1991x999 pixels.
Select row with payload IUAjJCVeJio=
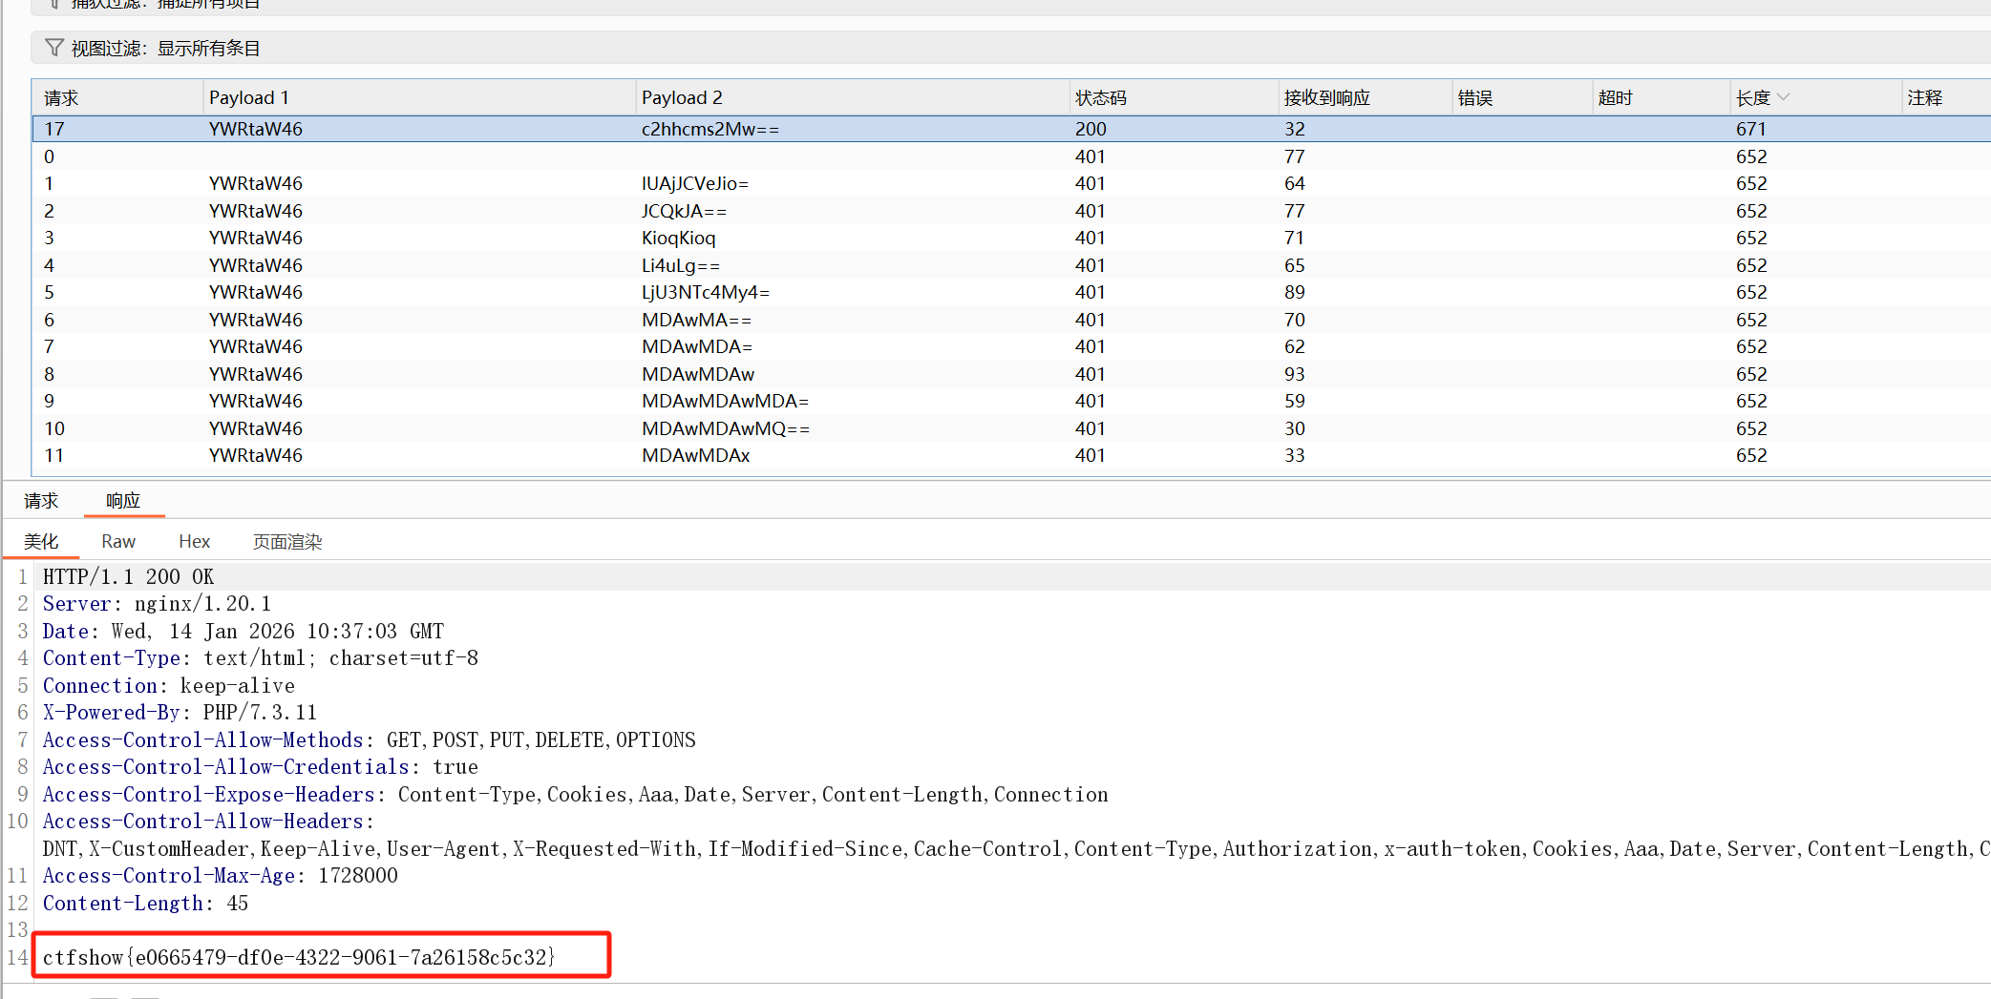tap(1011, 183)
